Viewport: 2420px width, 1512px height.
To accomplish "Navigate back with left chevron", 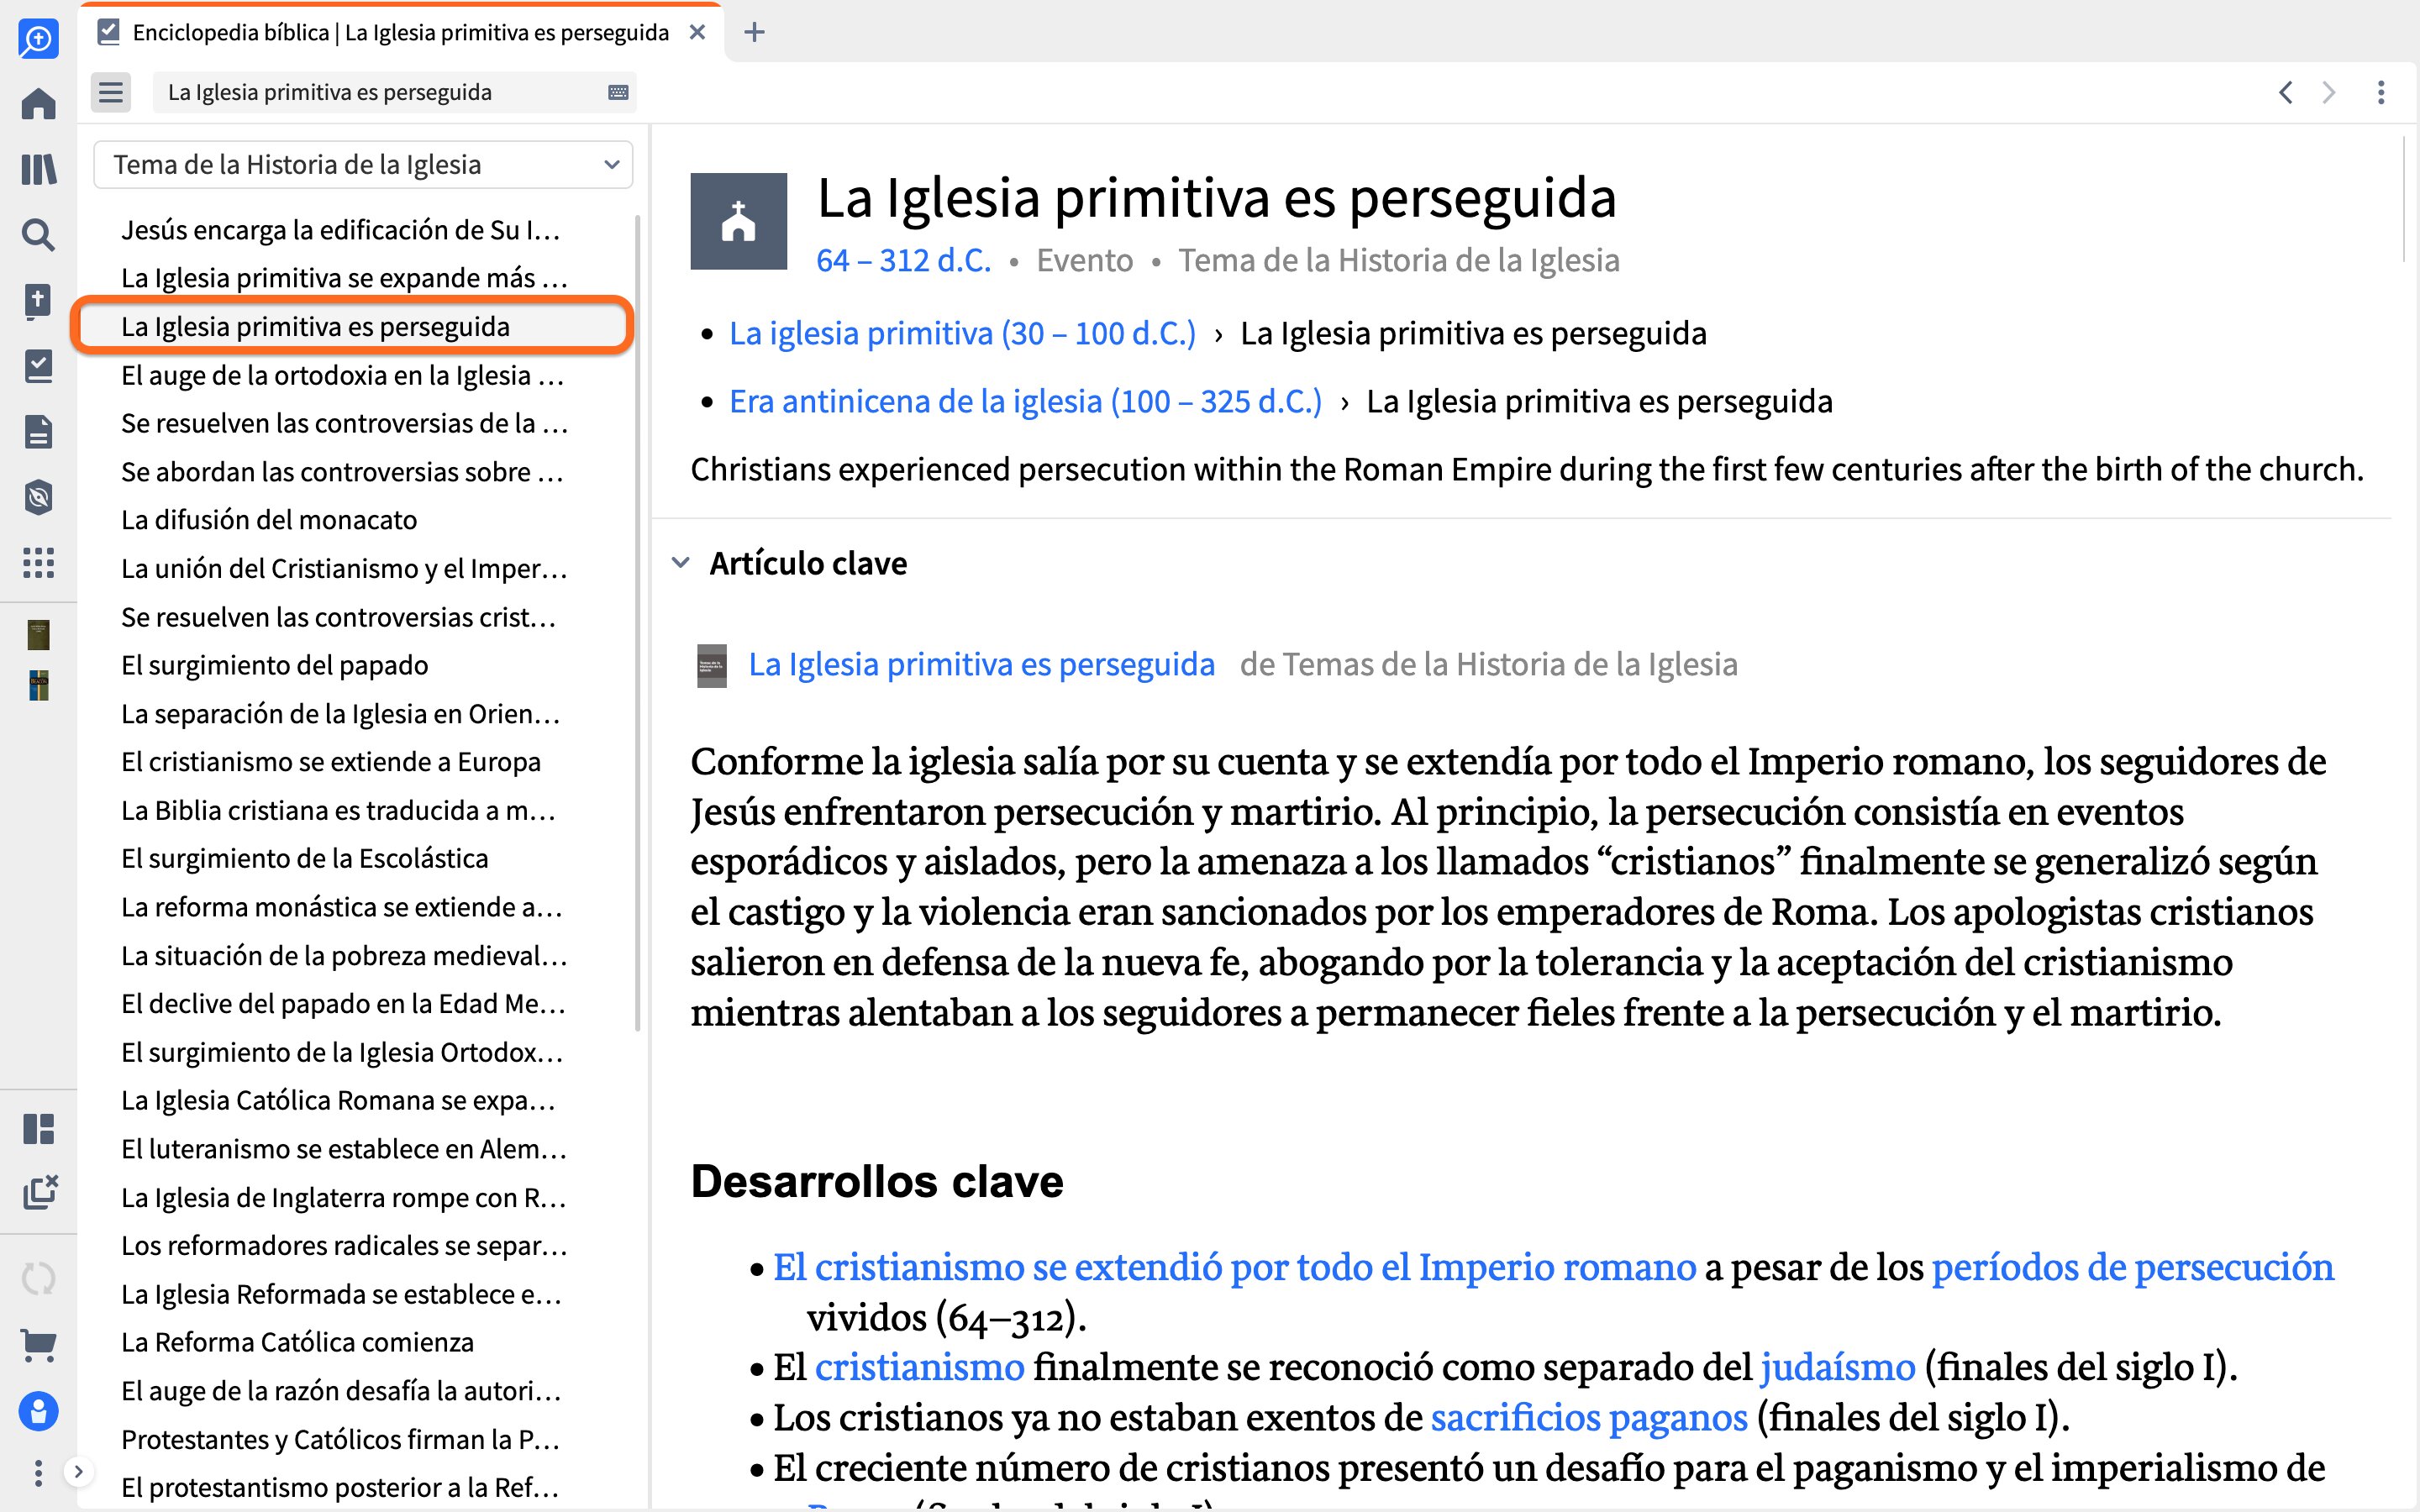I will pos(2285,92).
